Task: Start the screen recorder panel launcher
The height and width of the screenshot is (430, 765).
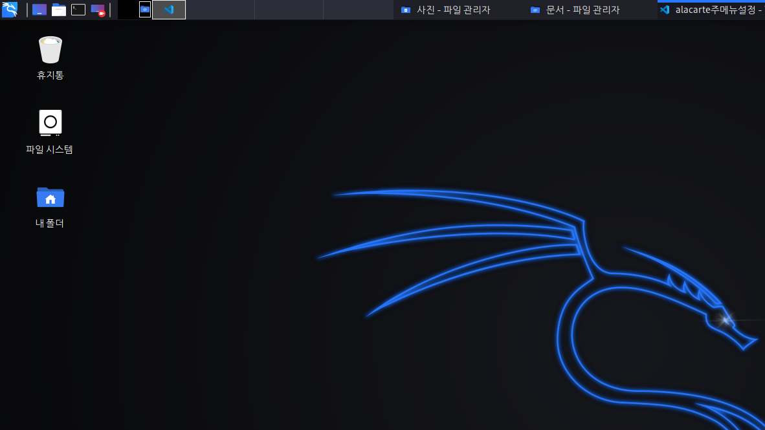Action: [98, 10]
